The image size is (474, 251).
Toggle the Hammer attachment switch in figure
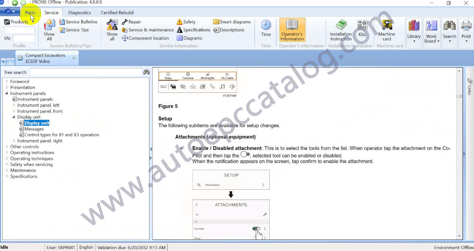256,229
